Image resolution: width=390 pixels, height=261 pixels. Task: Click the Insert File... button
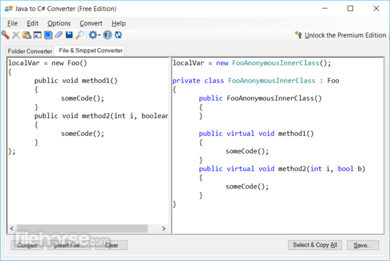click(69, 245)
